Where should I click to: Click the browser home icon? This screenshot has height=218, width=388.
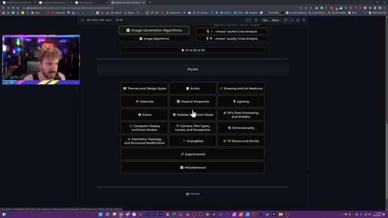click(x=18, y=8)
